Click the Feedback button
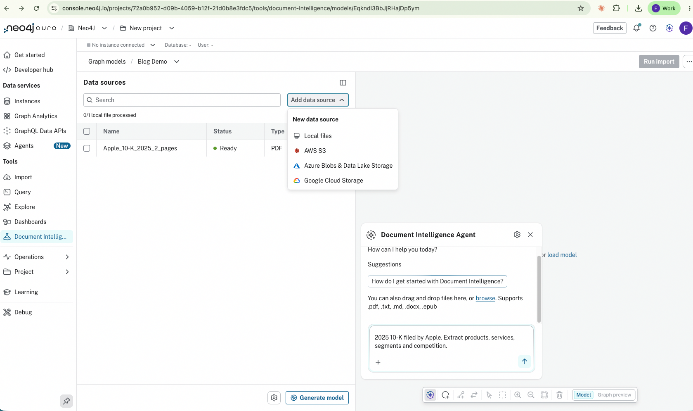This screenshot has height=411, width=693. 610,28
